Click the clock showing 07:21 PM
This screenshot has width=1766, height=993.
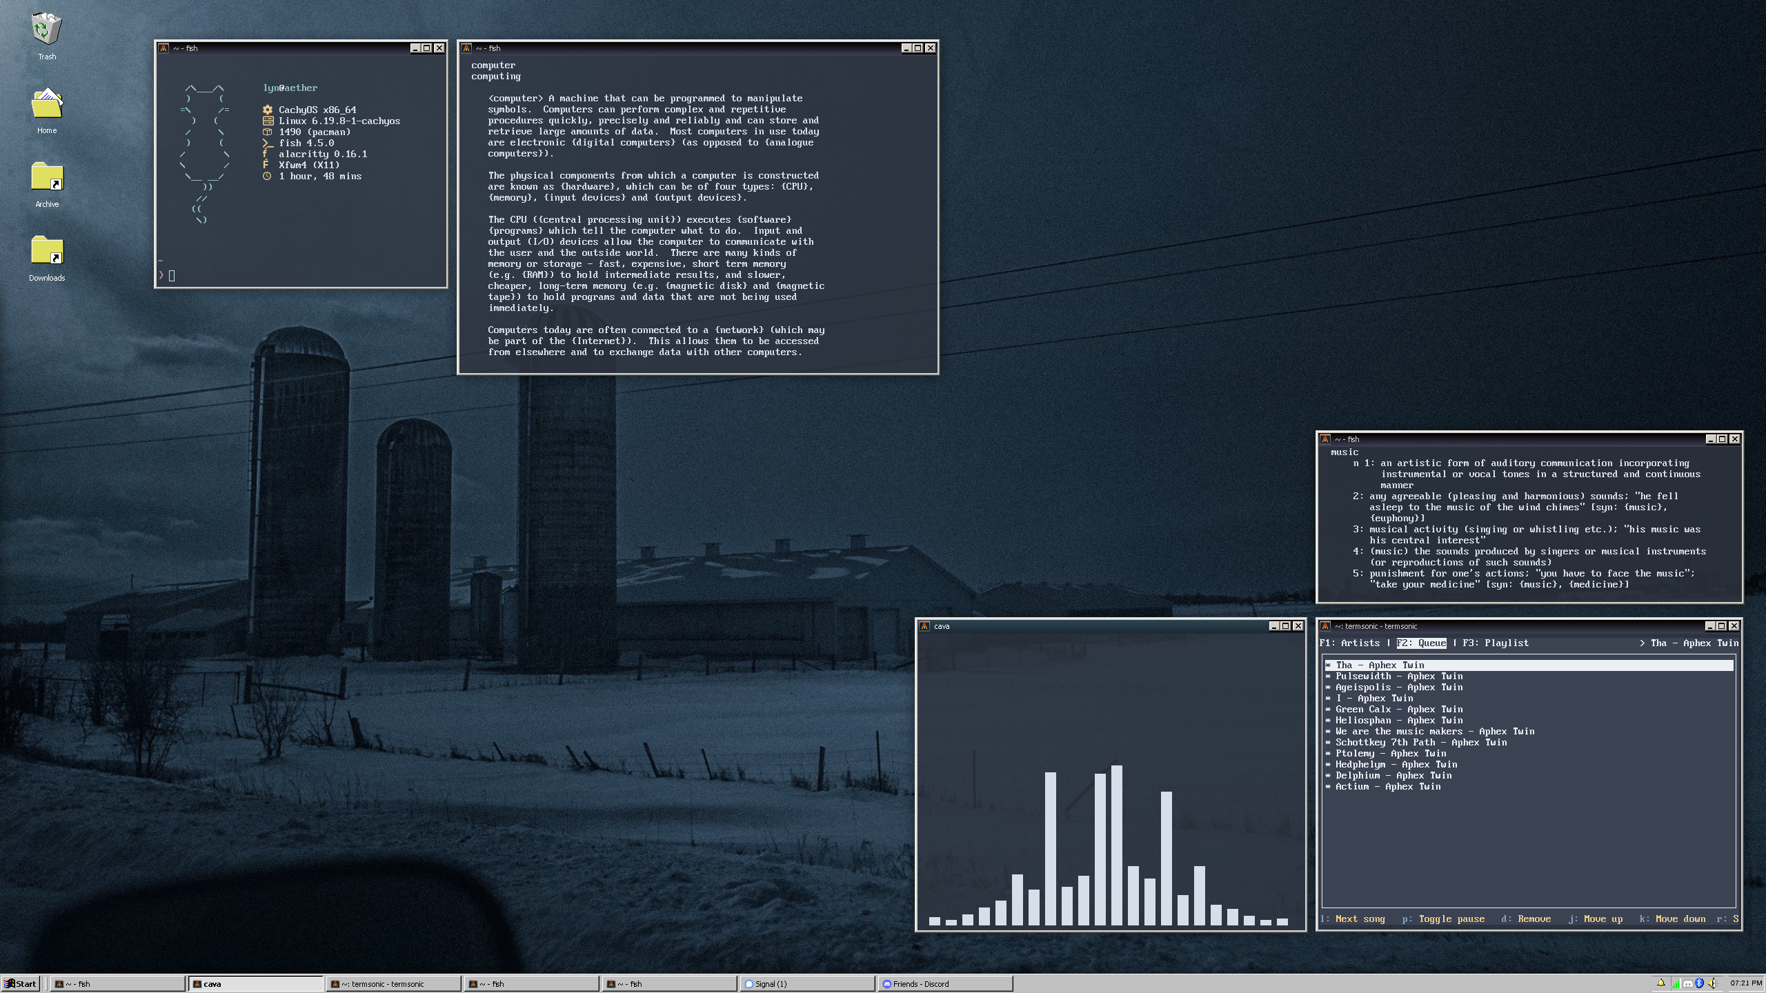click(x=1746, y=983)
